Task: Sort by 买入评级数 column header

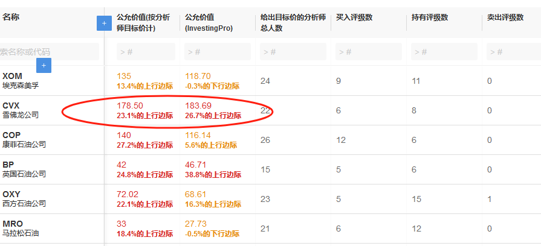Action: click(356, 17)
